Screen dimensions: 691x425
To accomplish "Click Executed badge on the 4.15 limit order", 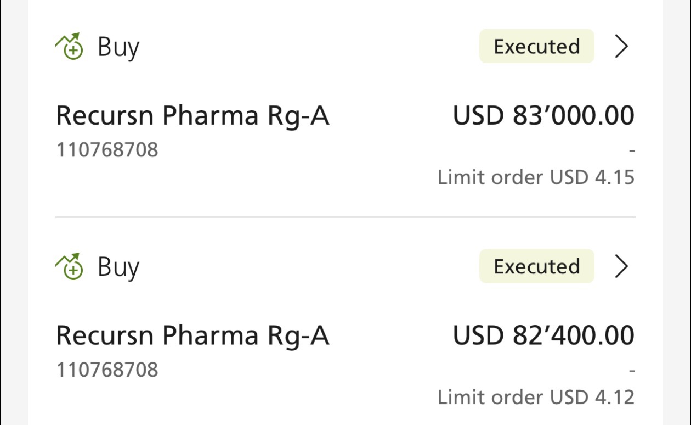I will tap(537, 46).
